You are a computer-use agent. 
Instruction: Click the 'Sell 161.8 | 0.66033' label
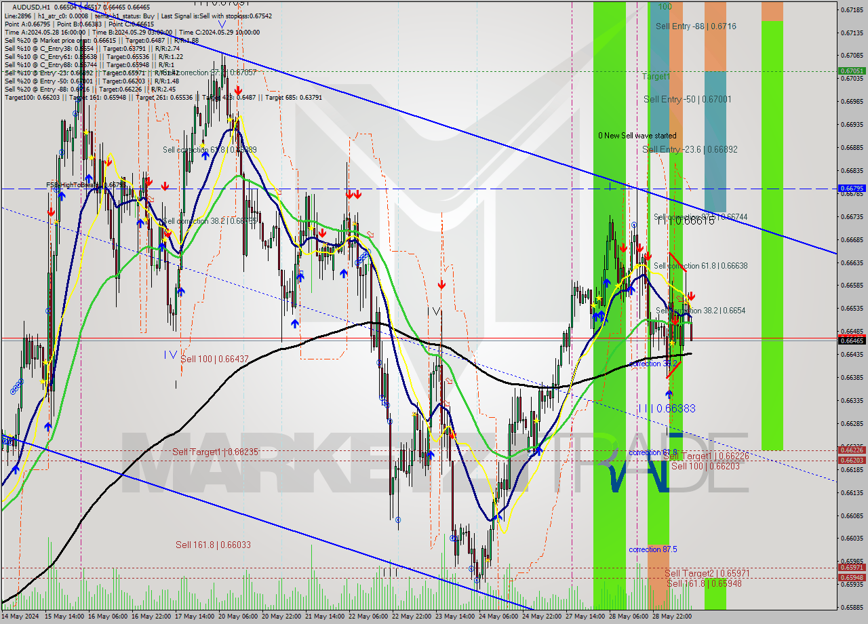pyautogui.click(x=214, y=545)
